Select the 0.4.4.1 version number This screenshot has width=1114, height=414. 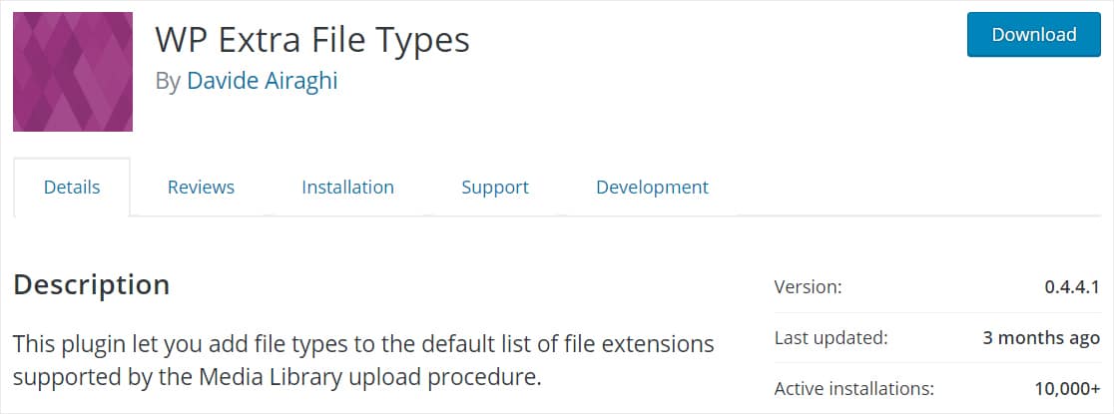tap(1072, 287)
